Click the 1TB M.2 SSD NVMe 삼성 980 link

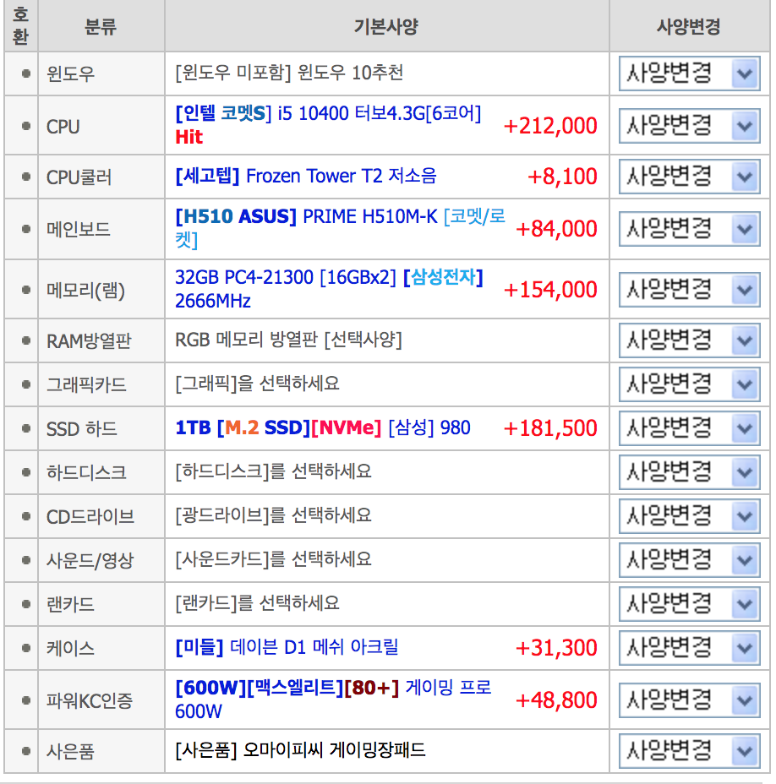coord(323,428)
